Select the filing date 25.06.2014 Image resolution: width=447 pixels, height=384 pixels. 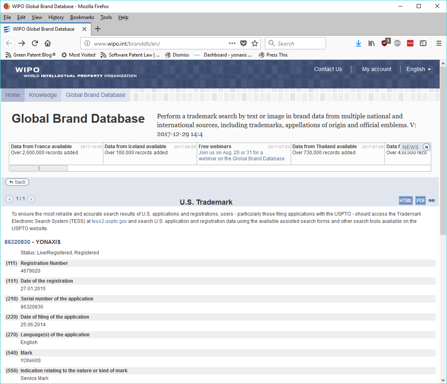click(x=33, y=325)
